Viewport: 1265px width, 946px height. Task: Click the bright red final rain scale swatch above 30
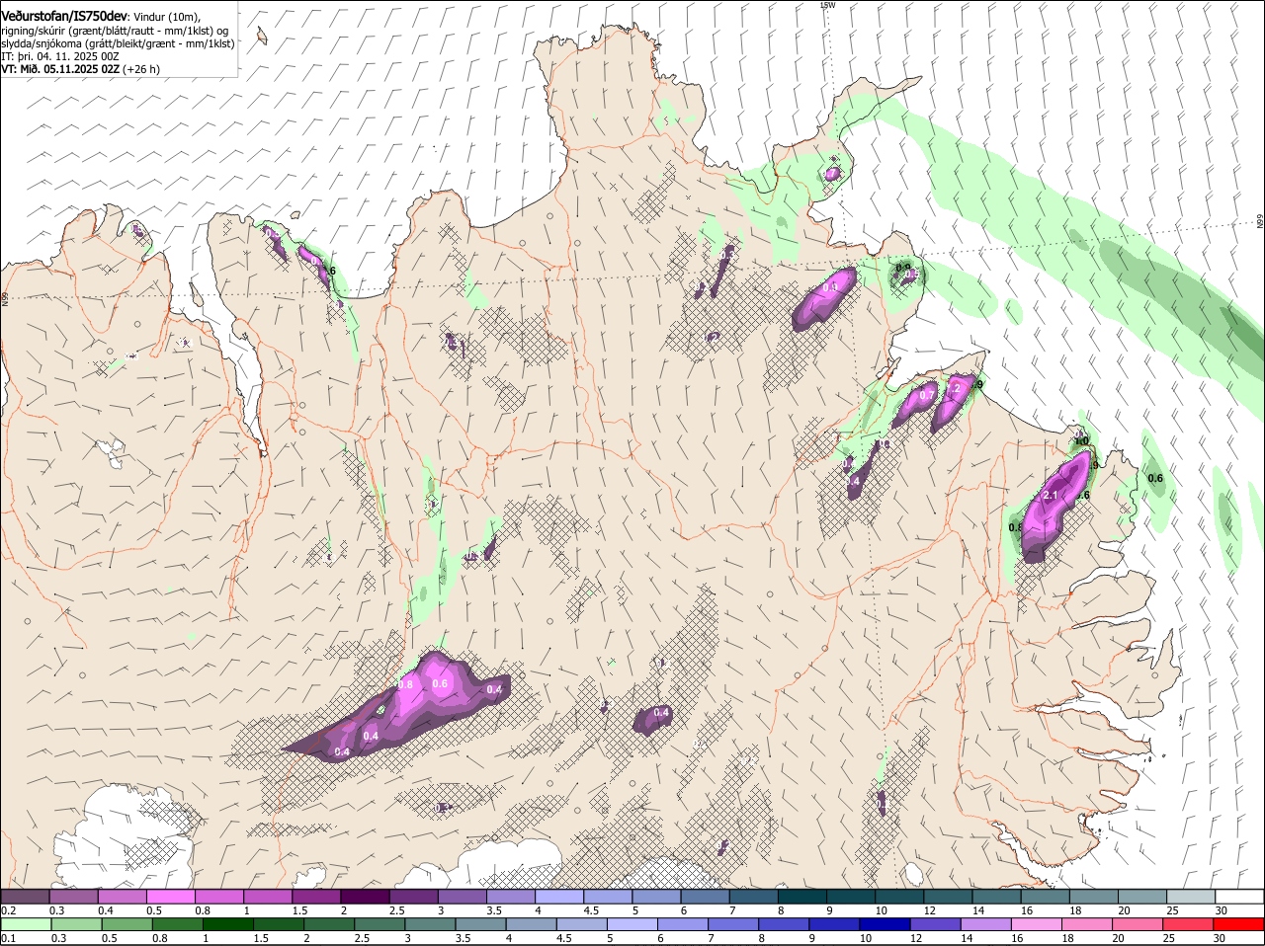(x=1239, y=924)
